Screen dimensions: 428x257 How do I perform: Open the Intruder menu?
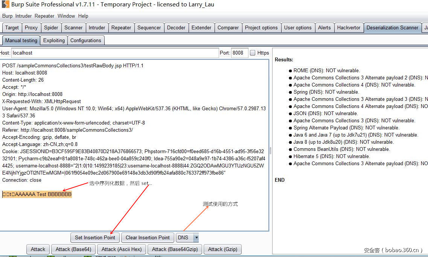click(23, 16)
